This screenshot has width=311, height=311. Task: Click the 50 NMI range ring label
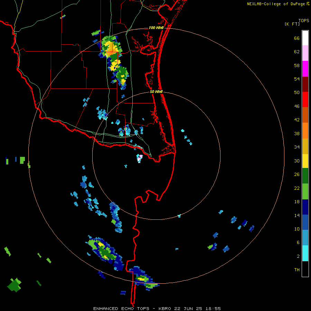click(x=156, y=92)
